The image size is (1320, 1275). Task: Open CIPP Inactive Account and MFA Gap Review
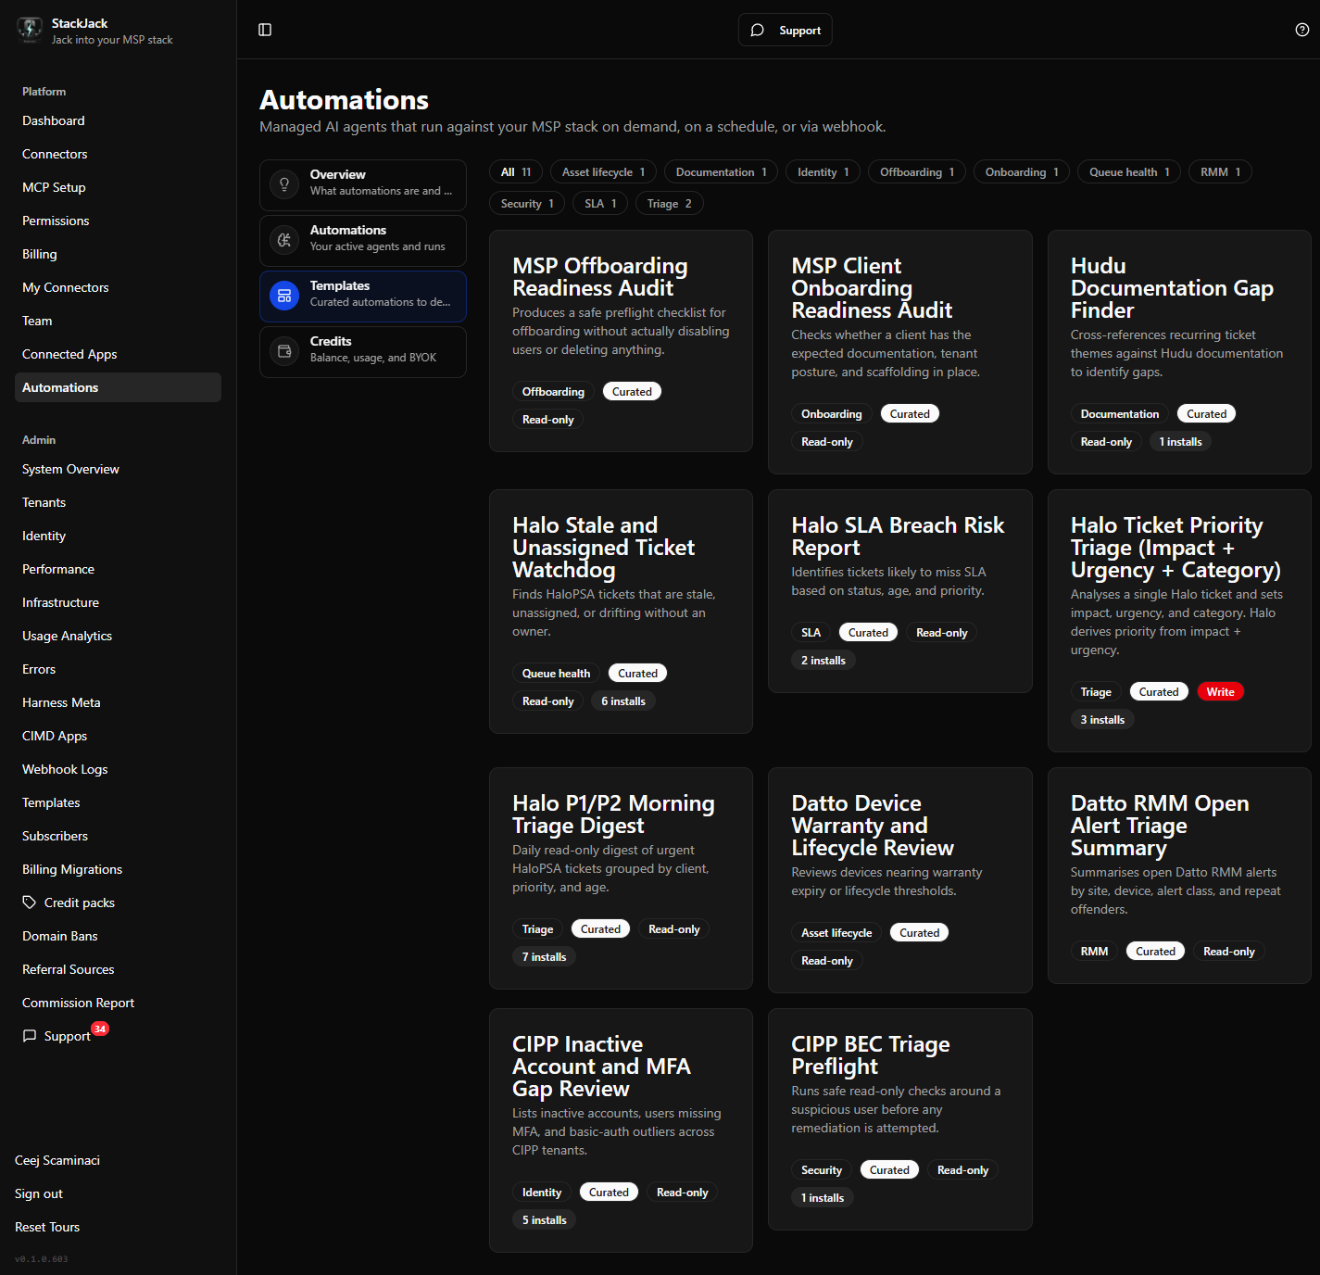(x=621, y=1130)
